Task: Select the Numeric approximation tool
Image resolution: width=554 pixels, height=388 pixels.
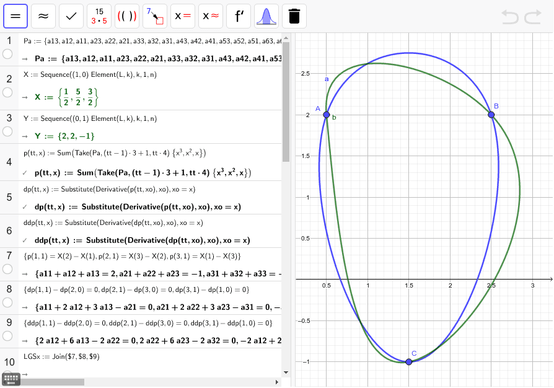Action: click(43, 16)
